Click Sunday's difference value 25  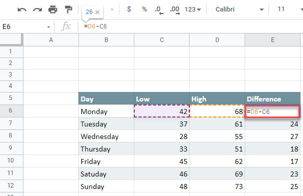273,186
